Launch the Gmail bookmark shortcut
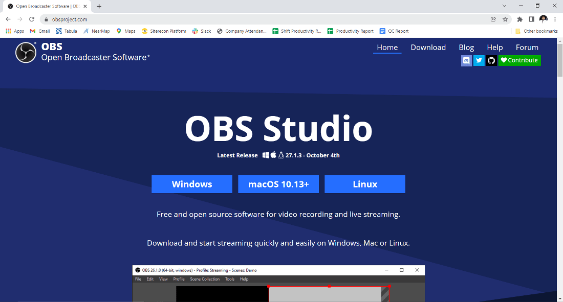Screen dimensions: 563x302 (x=39, y=31)
